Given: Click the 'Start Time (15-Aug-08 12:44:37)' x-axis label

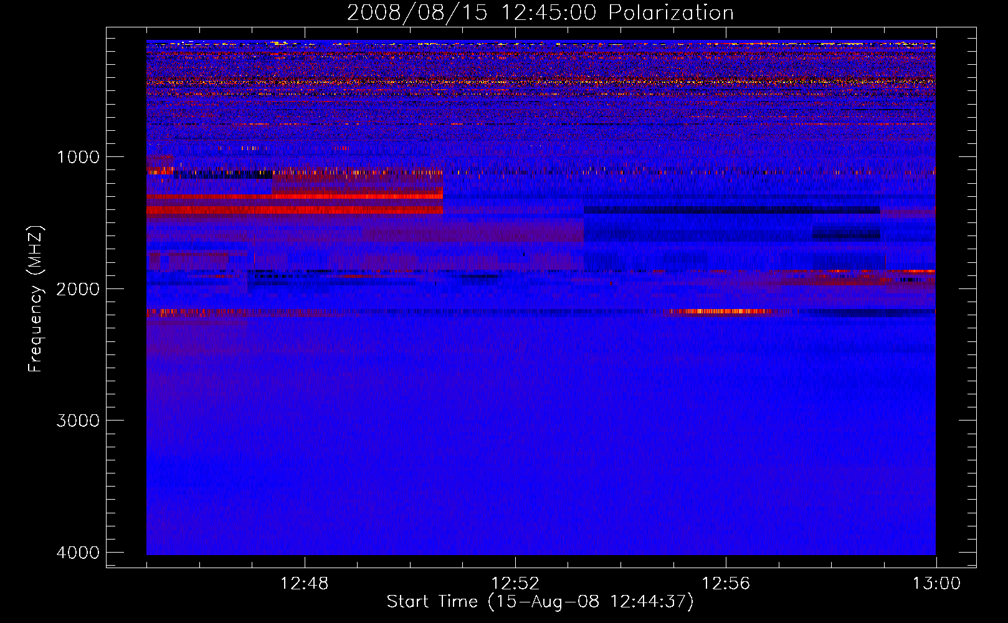Looking at the screenshot, I should [x=540, y=602].
